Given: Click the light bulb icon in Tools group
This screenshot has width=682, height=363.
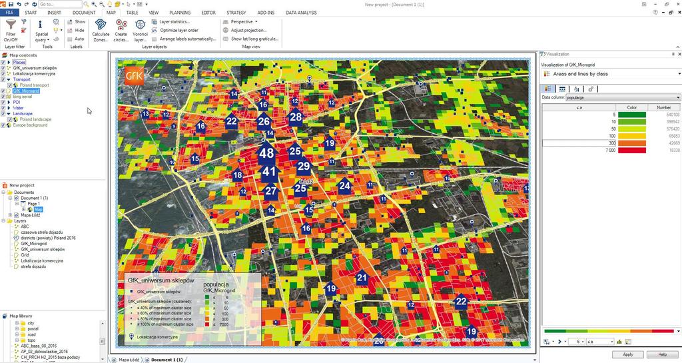Looking at the screenshot, I should 56,30.
